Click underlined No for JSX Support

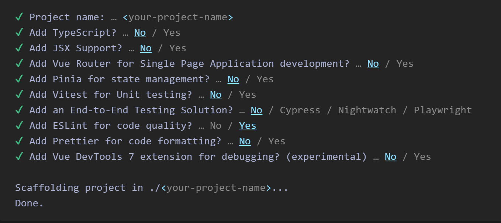[146, 48]
